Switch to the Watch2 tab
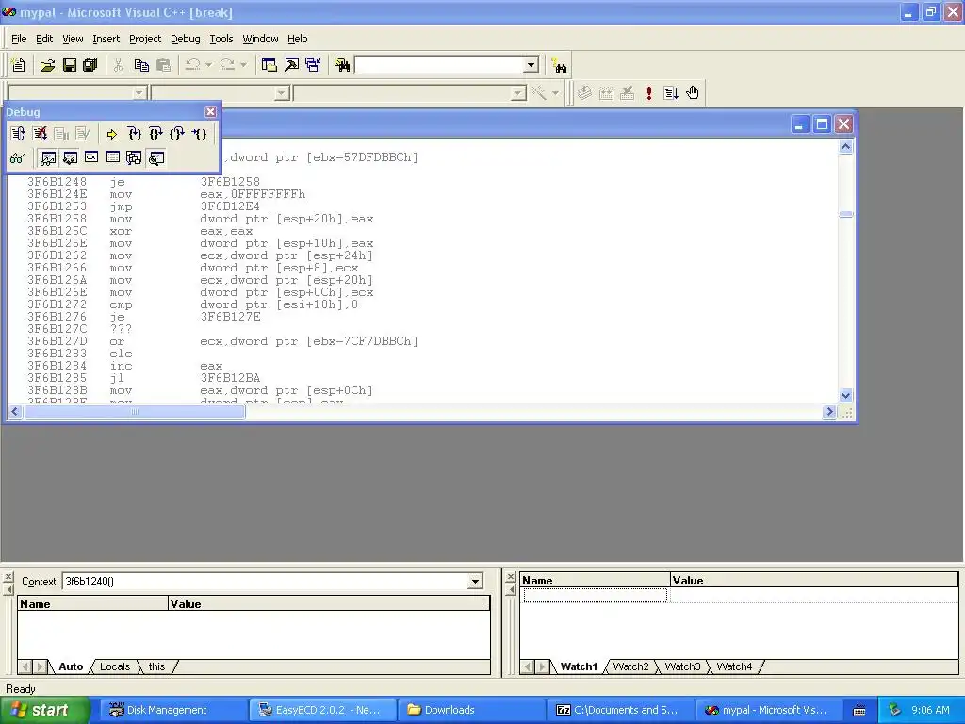Viewport: 965px width, 724px height. point(630,666)
